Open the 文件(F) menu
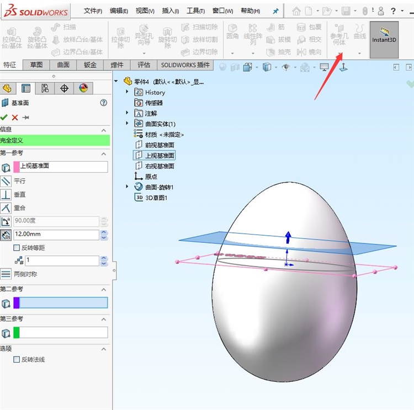Image resolution: width=414 pixels, height=410 pixels. coord(93,11)
